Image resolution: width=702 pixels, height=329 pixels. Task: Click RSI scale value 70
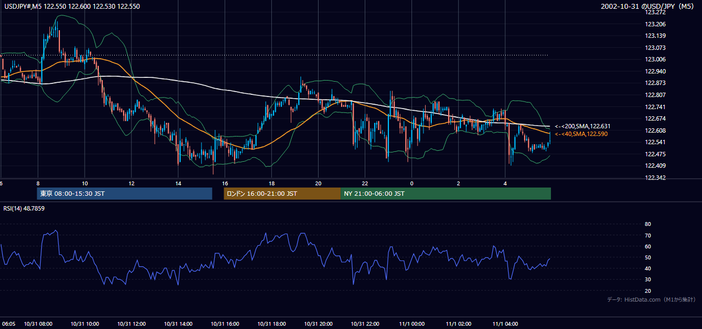pos(648,235)
